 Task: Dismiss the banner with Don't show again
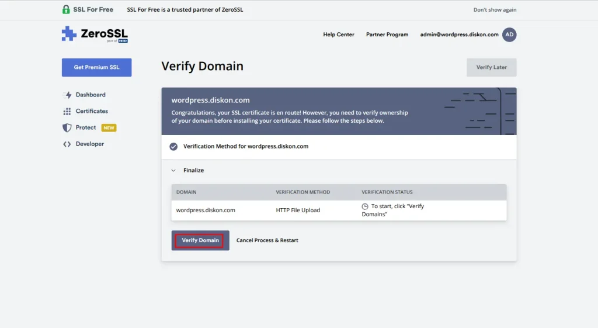click(495, 10)
